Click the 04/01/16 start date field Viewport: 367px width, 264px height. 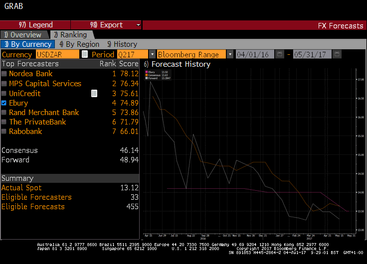tap(255, 54)
